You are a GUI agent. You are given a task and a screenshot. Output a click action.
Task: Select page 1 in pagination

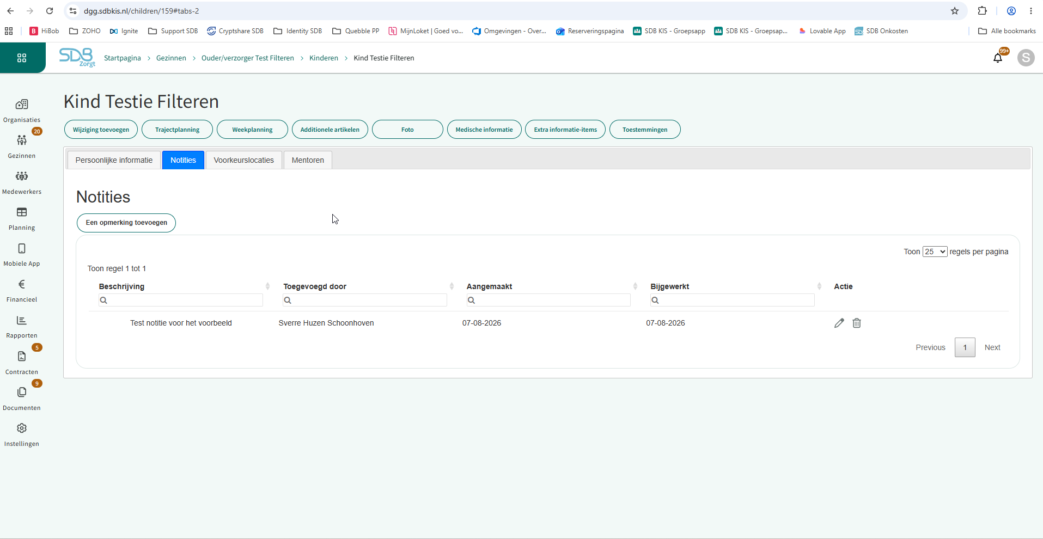point(965,347)
